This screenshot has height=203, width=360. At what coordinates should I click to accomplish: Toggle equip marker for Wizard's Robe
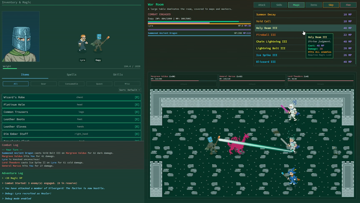tap(137, 97)
